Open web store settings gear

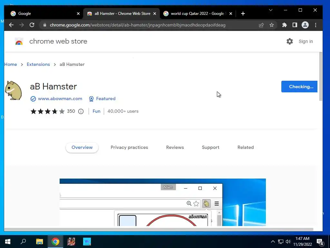(x=290, y=41)
